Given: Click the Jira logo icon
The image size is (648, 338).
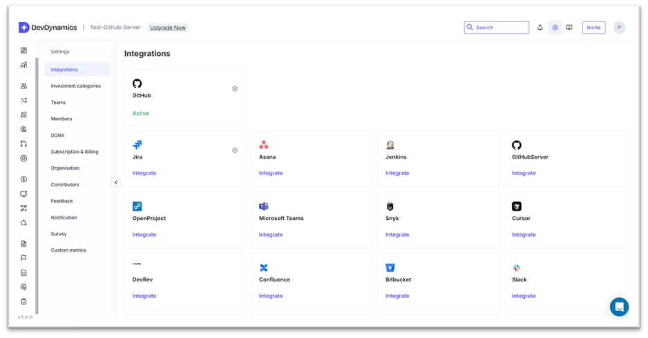Looking at the screenshot, I should pos(137,145).
